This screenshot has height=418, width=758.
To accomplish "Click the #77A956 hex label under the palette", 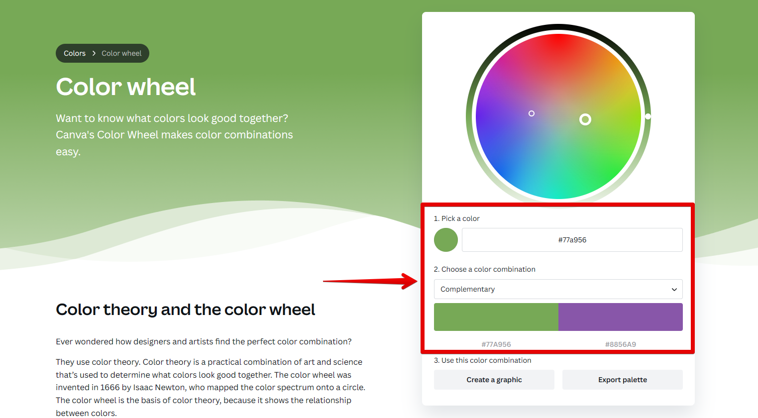I will (x=496, y=344).
